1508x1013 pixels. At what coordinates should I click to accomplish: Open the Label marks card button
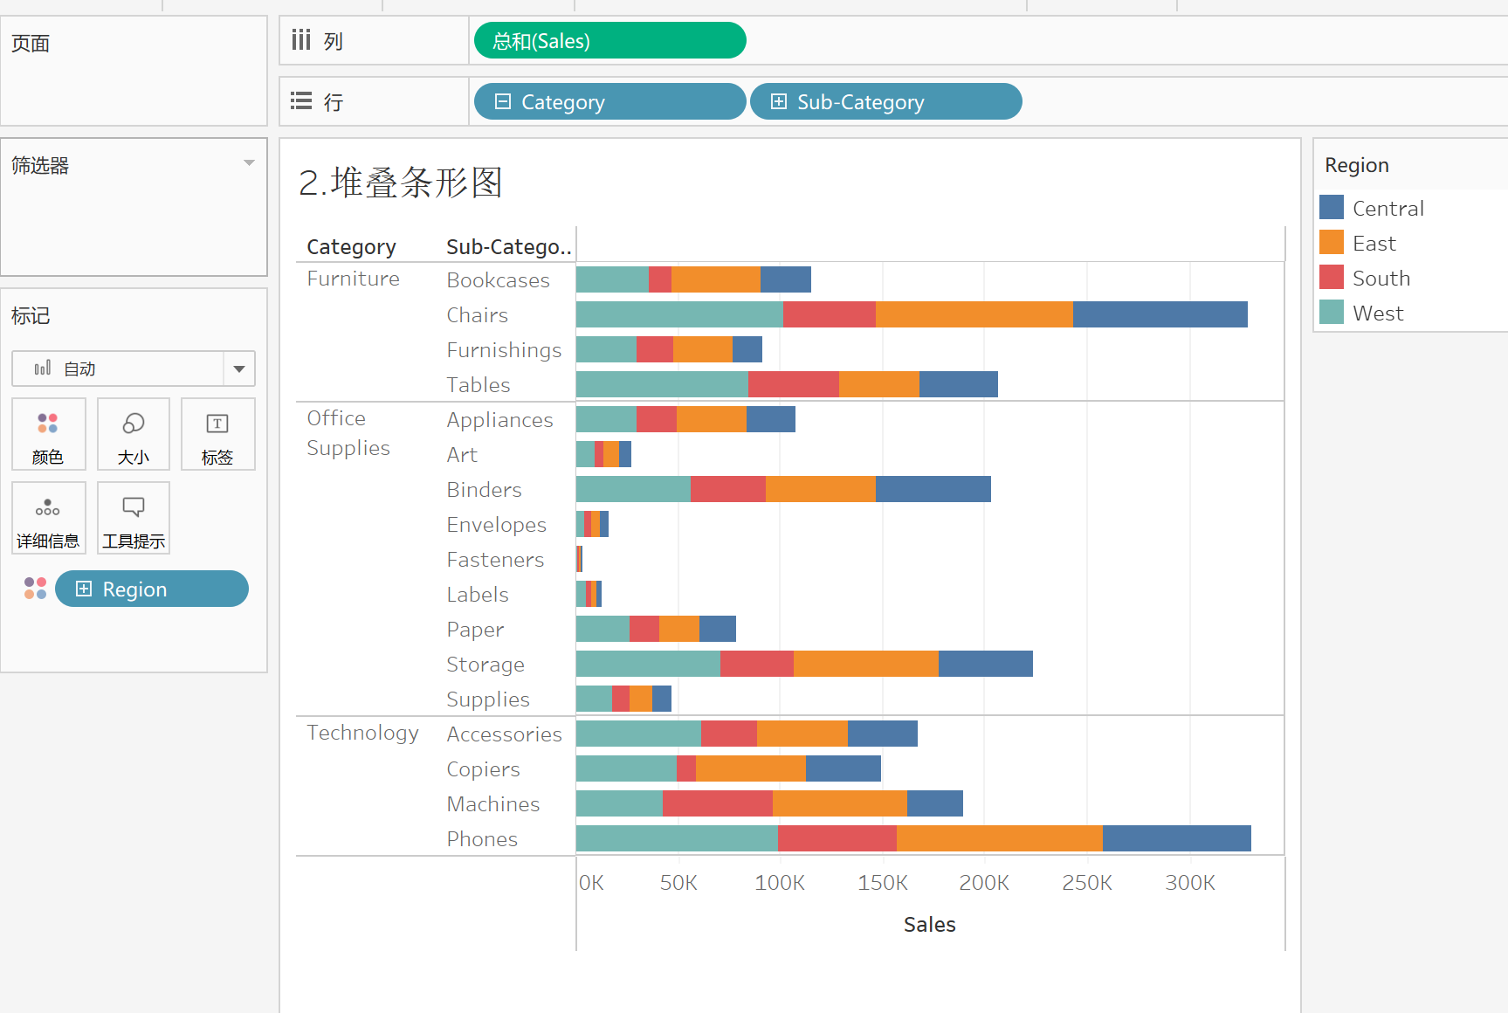pyautogui.click(x=217, y=434)
